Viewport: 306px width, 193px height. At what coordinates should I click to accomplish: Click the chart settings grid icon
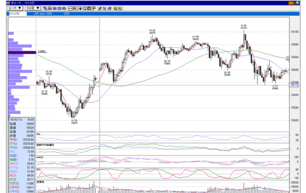pos(89,8)
